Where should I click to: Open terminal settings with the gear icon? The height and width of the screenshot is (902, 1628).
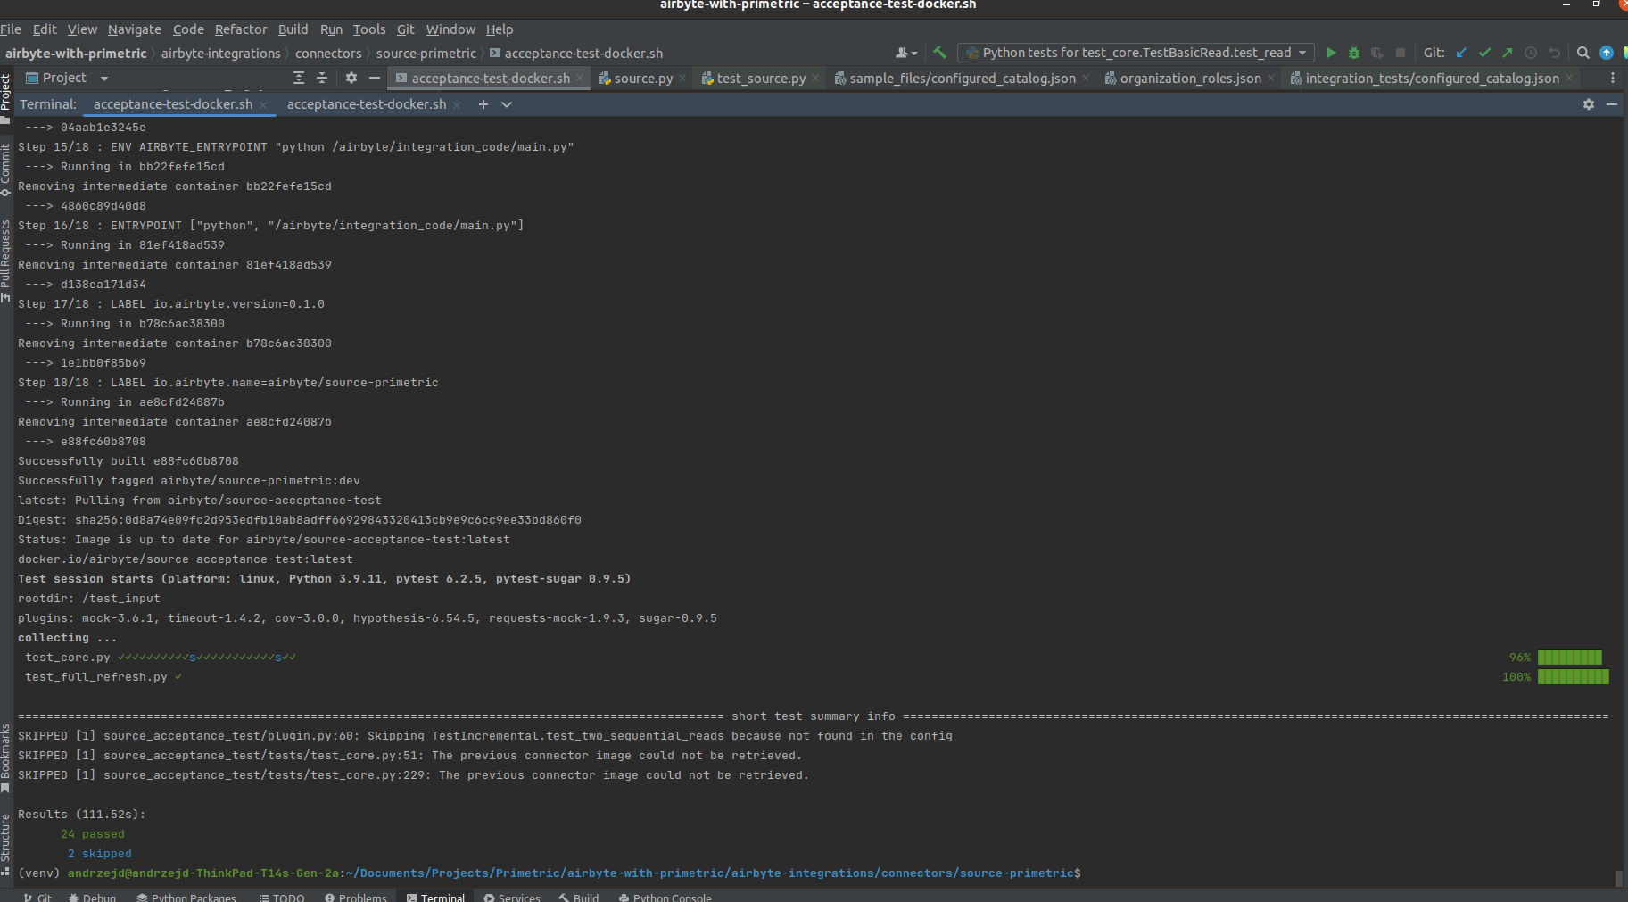coord(1588,104)
